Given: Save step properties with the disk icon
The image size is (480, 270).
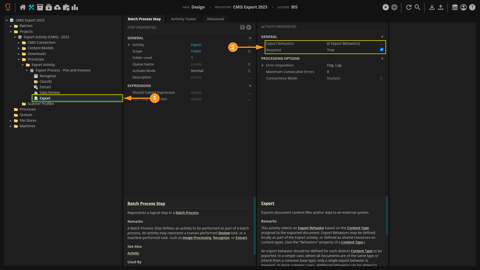Looking at the screenshot, I should click(x=242, y=27).
